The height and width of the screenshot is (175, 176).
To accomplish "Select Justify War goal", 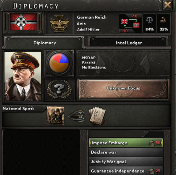I will click(x=126, y=162).
